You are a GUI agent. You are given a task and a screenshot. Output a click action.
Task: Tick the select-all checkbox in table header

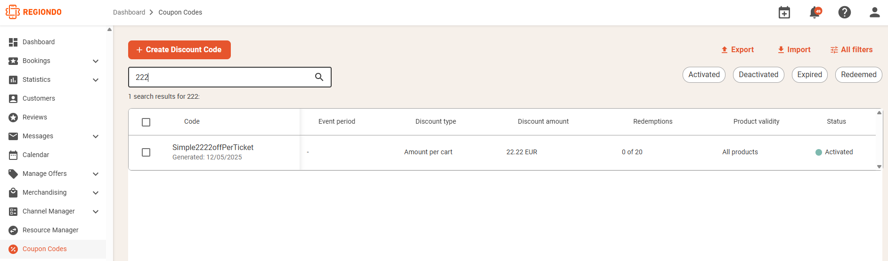(x=146, y=122)
